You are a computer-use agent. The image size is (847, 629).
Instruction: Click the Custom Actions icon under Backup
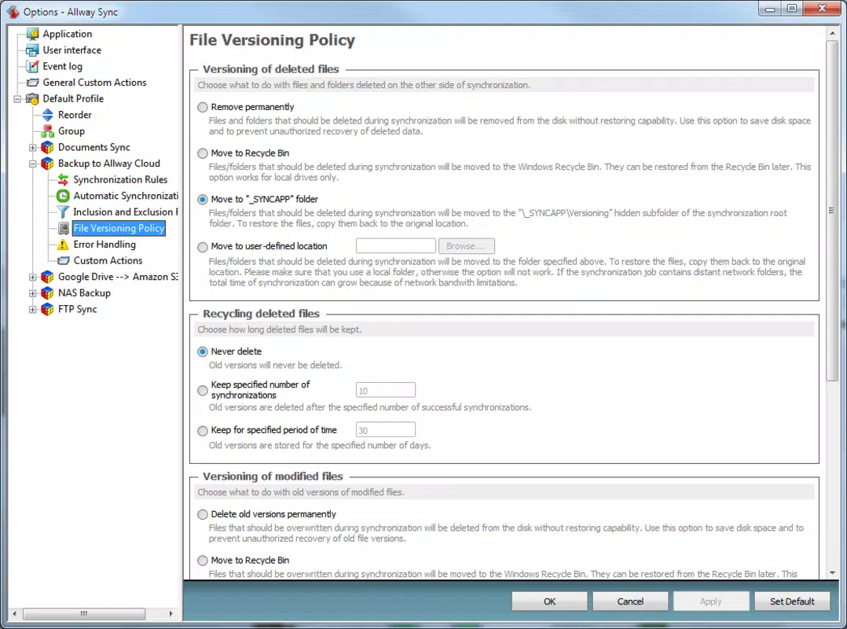tap(63, 260)
